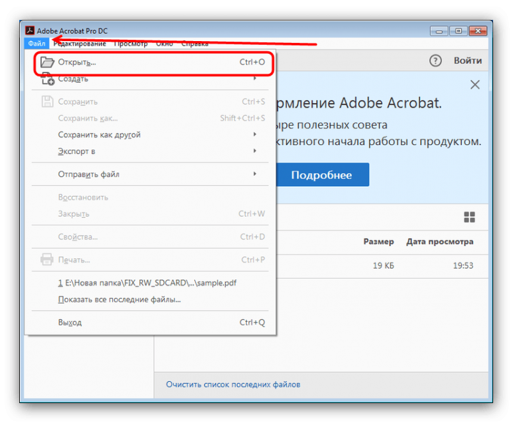Open the Редактирование menu
The width and height of the screenshot is (513, 423).
click(x=80, y=44)
